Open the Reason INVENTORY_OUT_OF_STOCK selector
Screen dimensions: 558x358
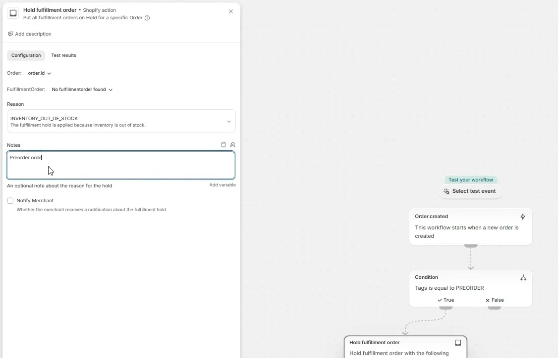(121, 122)
